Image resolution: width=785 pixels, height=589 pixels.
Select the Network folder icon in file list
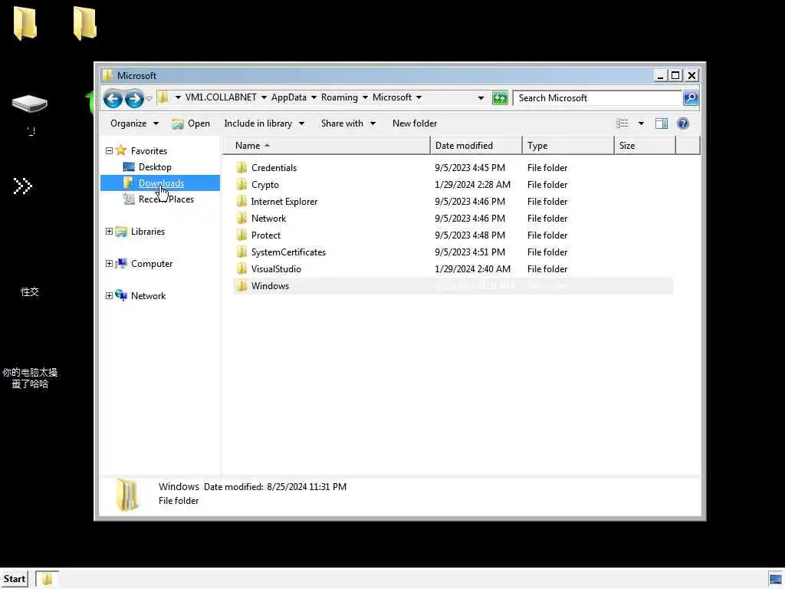tap(241, 218)
